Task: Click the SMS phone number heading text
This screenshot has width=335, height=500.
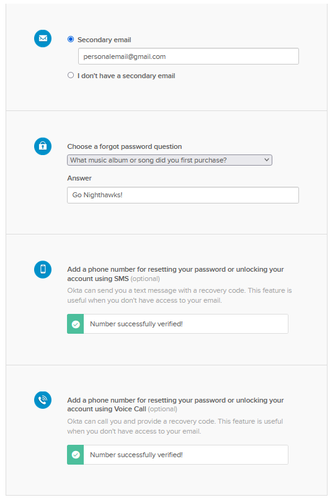Action: pos(176,274)
